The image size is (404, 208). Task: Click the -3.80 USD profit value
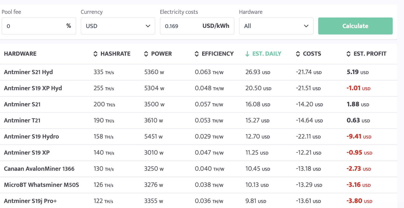(x=359, y=201)
